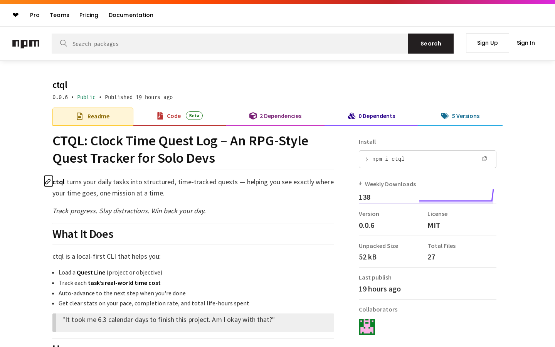Go to the Teams page
Screen dimensions: 555x347
tap(59, 15)
